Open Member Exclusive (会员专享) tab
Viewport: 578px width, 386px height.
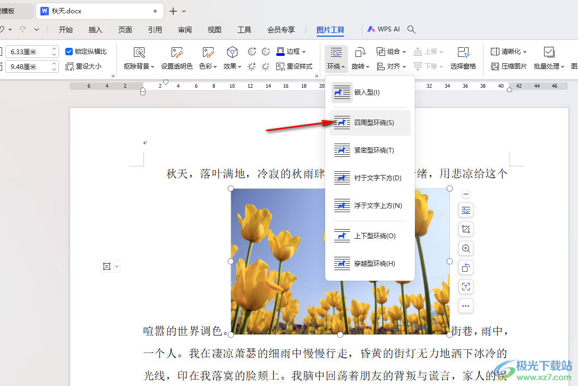point(281,30)
